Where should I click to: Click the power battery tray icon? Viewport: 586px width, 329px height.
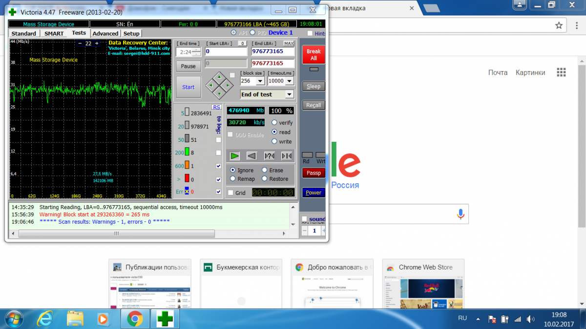tap(505, 319)
